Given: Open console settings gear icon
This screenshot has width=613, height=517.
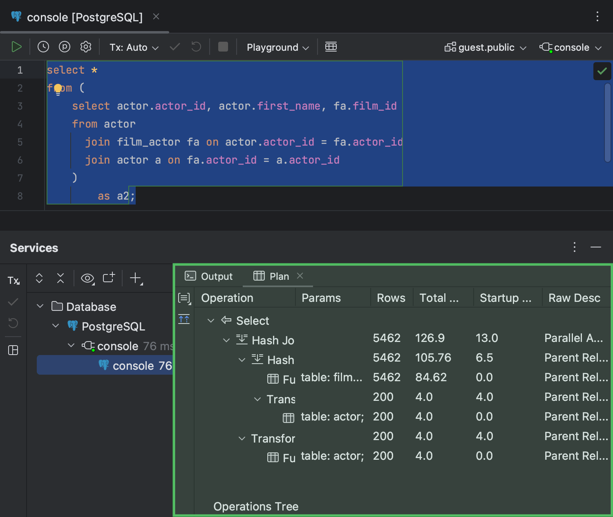Looking at the screenshot, I should 86,47.
